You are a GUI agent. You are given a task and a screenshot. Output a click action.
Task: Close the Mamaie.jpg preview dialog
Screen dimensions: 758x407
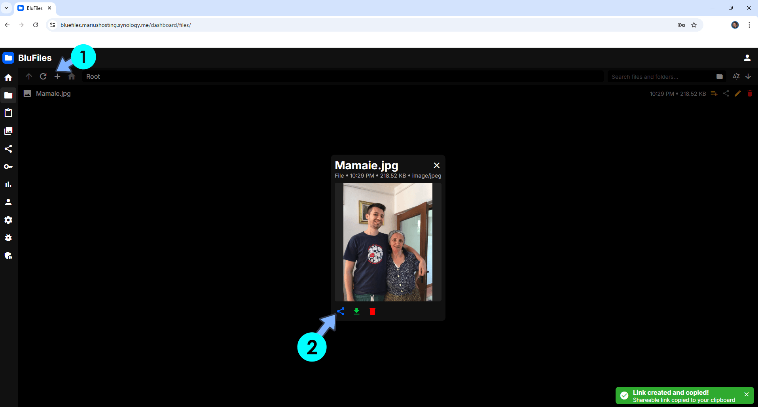coord(436,165)
